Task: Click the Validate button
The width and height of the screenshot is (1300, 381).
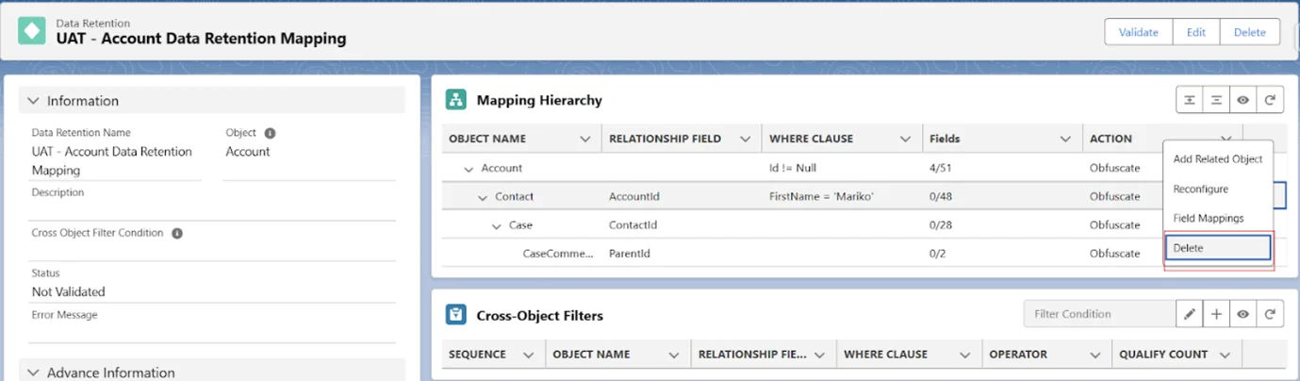Action: click(1138, 32)
